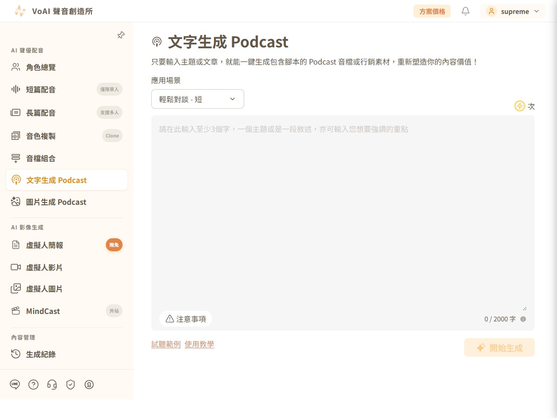Click the 僅限單人 badge
Screen dimensions: 557x418
click(110, 89)
